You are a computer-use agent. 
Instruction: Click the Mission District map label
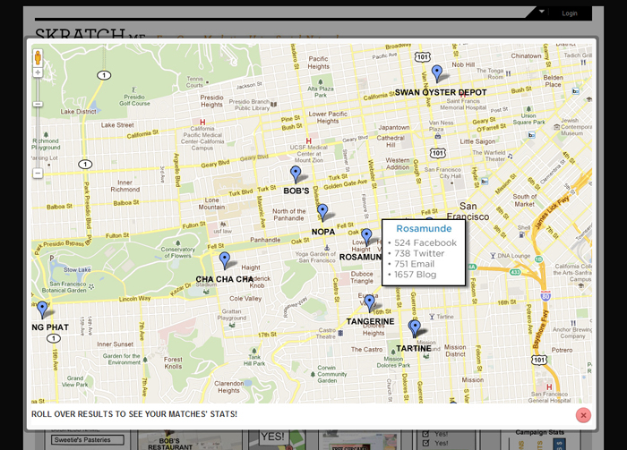(455, 351)
